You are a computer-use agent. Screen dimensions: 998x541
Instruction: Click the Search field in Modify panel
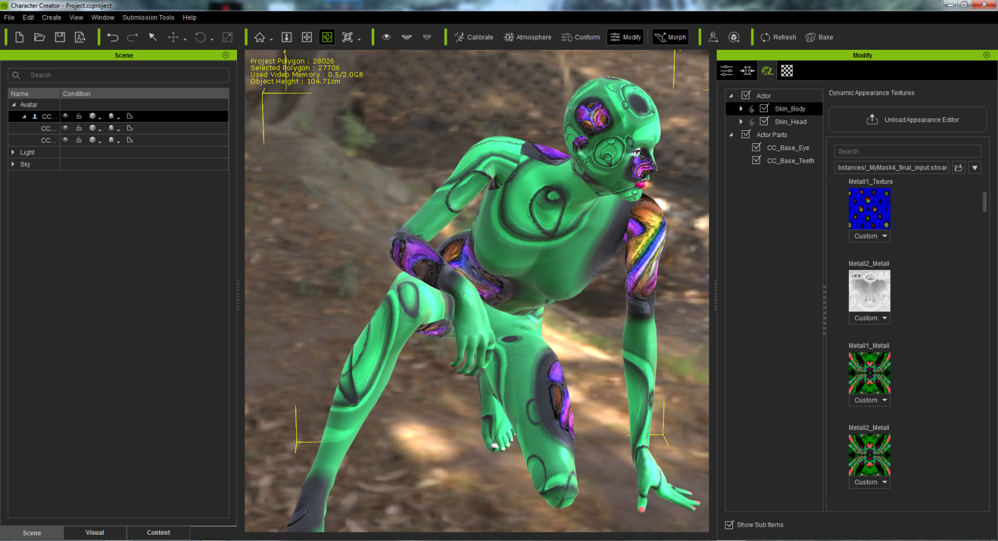pyautogui.click(x=908, y=151)
